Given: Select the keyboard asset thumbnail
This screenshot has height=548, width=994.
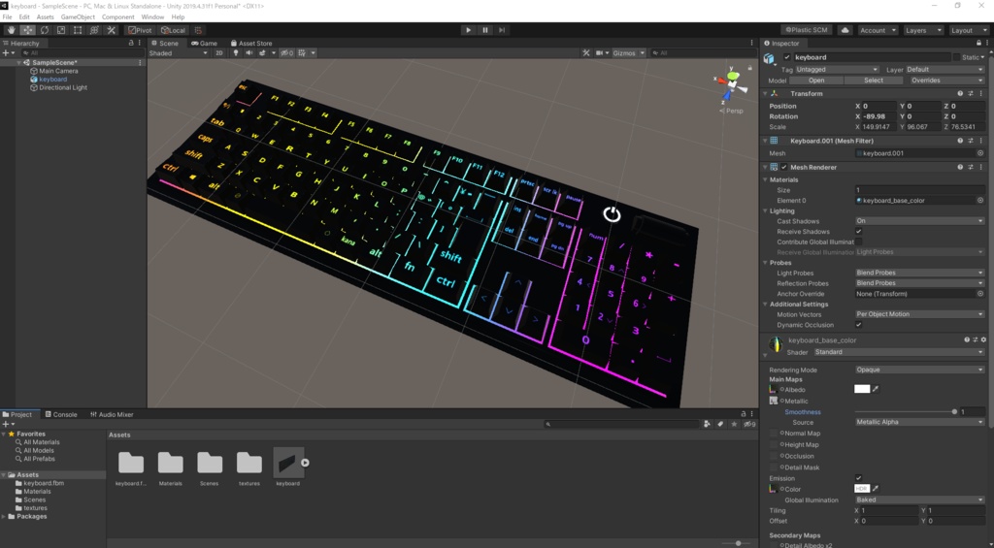Looking at the screenshot, I should pos(287,463).
